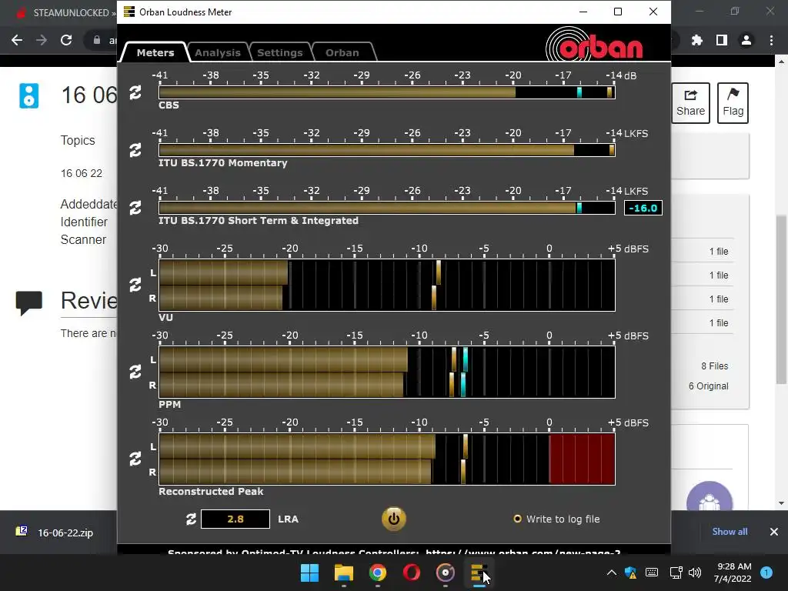
Task: Open the Chrome side panel icon
Action: [x=722, y=40]
